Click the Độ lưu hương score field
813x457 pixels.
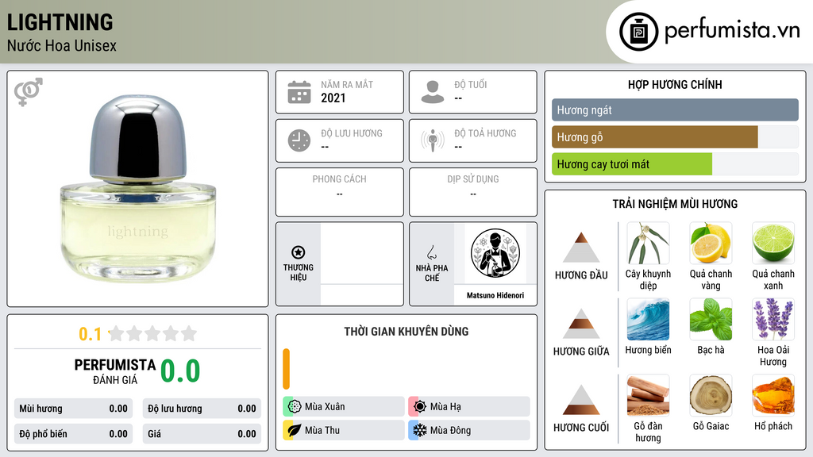202,409
